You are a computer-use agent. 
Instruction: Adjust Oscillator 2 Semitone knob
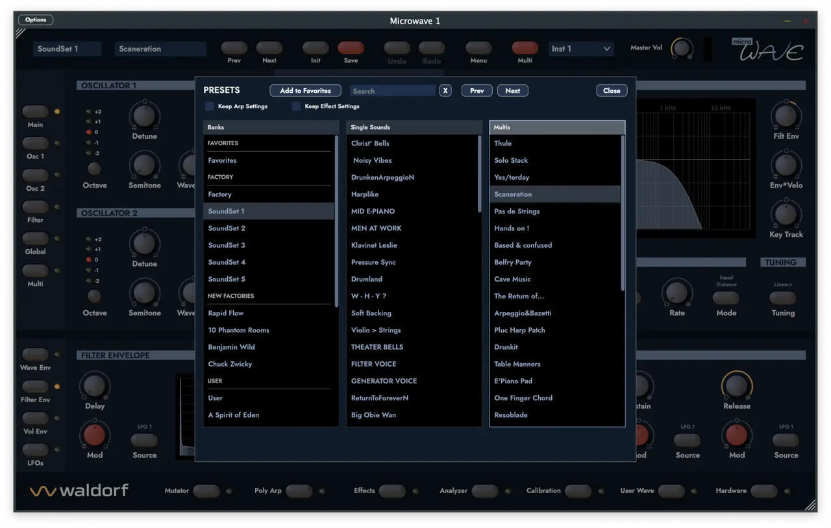click(144, 293)
